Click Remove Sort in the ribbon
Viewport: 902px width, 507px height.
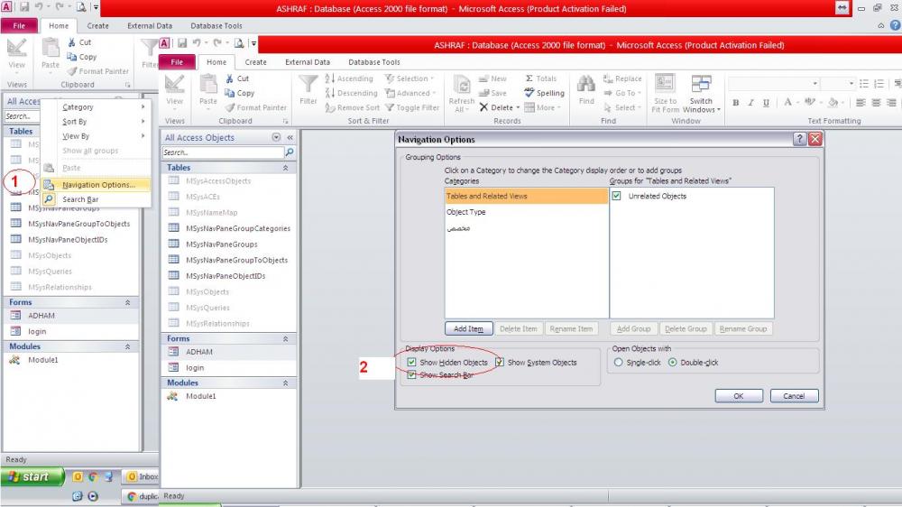[x=352, y=107]
